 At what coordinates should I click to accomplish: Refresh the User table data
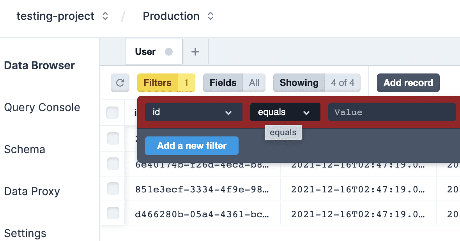[x=120, y=83]
